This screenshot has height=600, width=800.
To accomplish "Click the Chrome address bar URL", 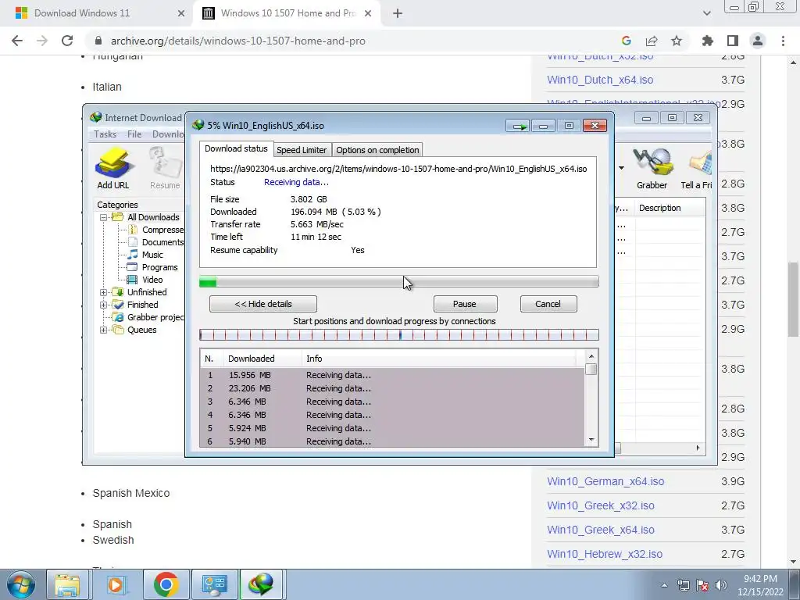I will coord(237,41).
